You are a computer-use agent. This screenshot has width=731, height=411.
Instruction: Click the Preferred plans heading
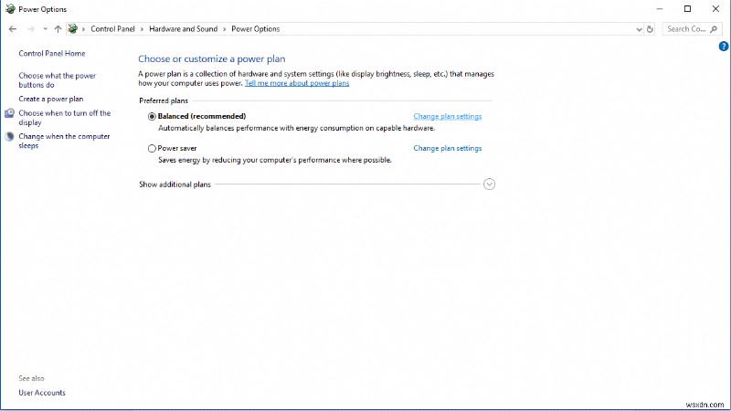164,100
